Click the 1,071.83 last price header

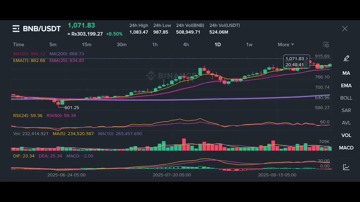[x=81, y=25]
